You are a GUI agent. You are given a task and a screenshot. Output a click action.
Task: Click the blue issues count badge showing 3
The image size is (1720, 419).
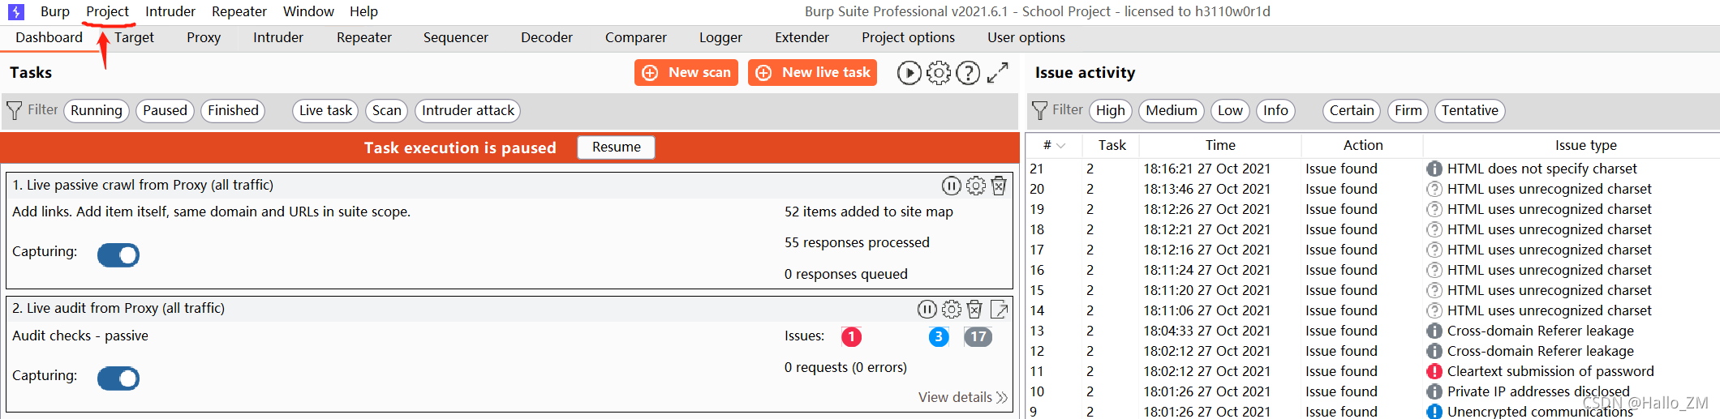pos(939,336)
